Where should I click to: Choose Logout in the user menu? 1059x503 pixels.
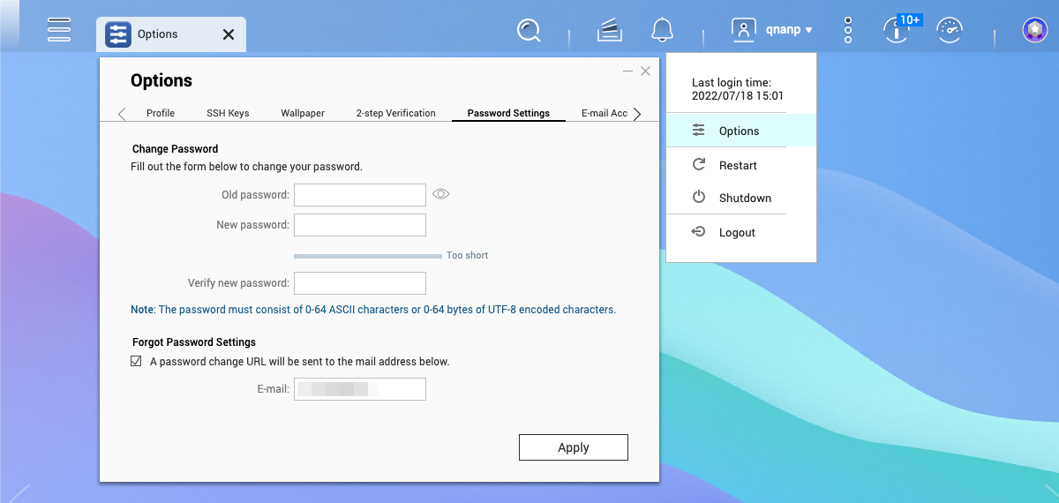(737, 232)
